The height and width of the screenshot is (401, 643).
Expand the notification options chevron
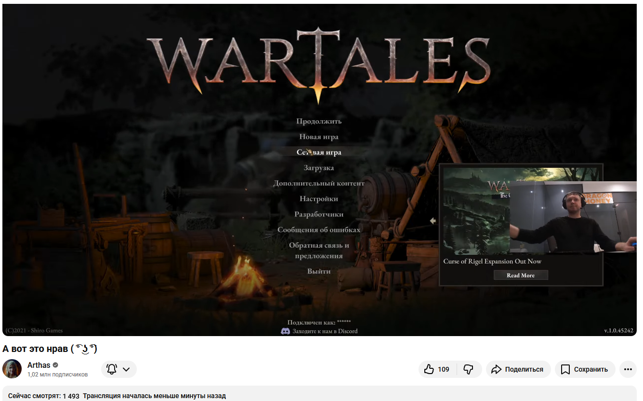126,369
